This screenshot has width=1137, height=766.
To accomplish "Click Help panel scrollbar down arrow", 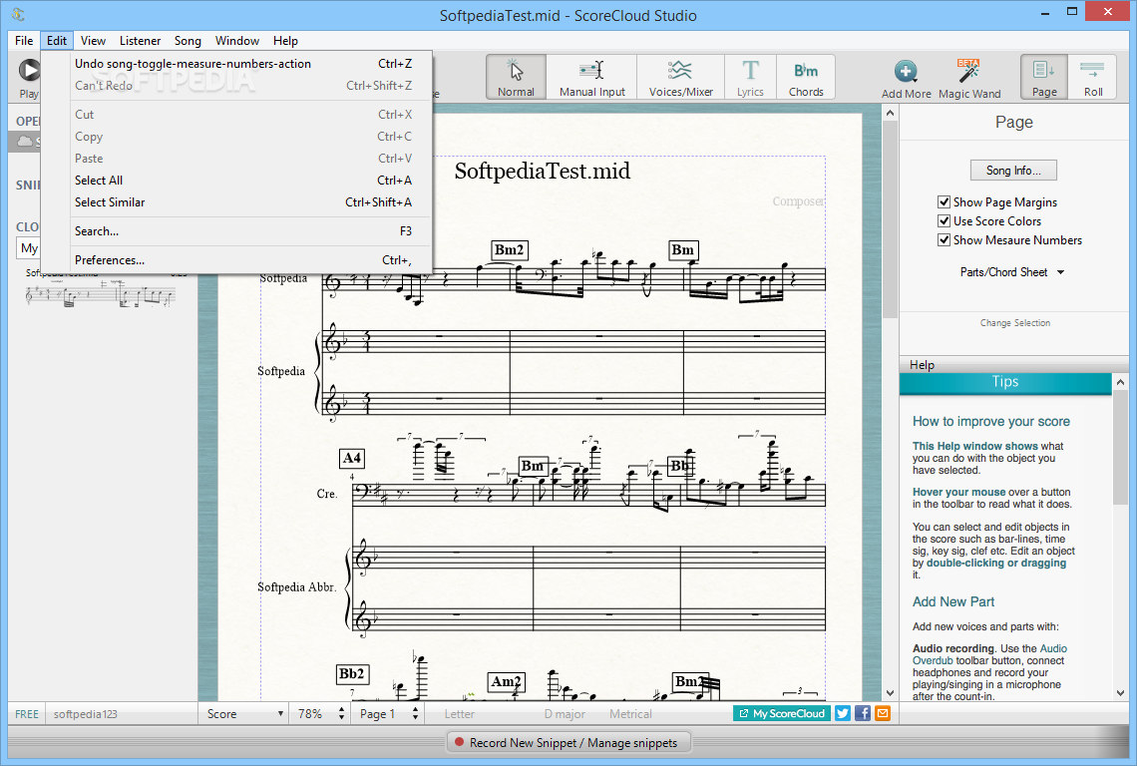I will pos(1121,693).
